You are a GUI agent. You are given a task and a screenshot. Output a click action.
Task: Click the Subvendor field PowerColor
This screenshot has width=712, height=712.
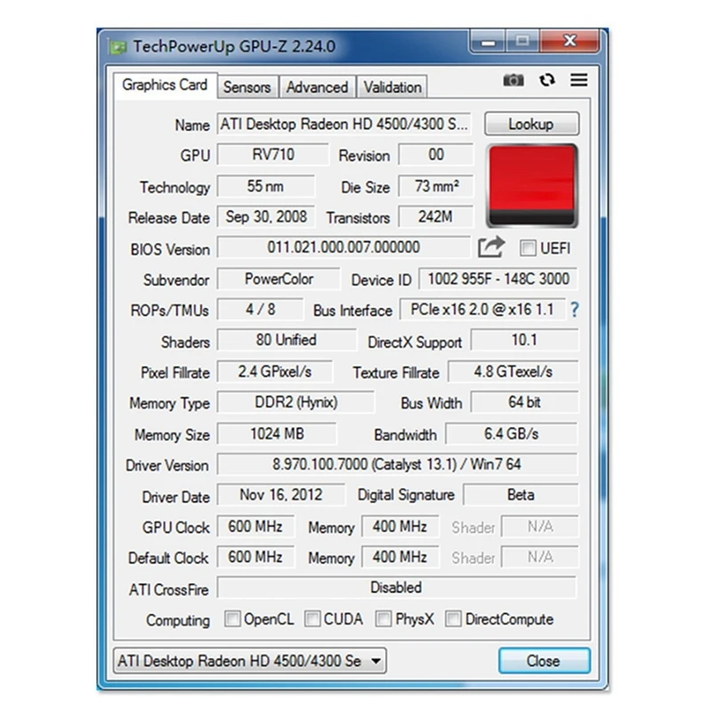pyautogui.click(x=279, y=279)
